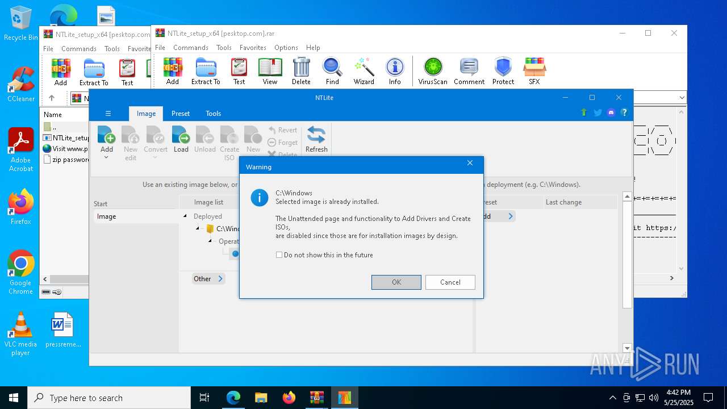This screenshot has width=727, height=409.
Task: Open Options menu in front WinRAR window
Action: click(286, 48)
